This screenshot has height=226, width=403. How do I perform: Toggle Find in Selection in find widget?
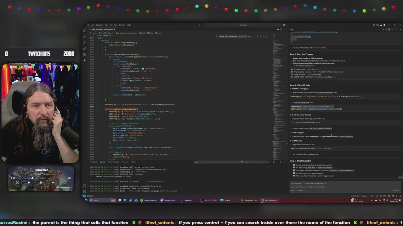click(x=264, y=36)
